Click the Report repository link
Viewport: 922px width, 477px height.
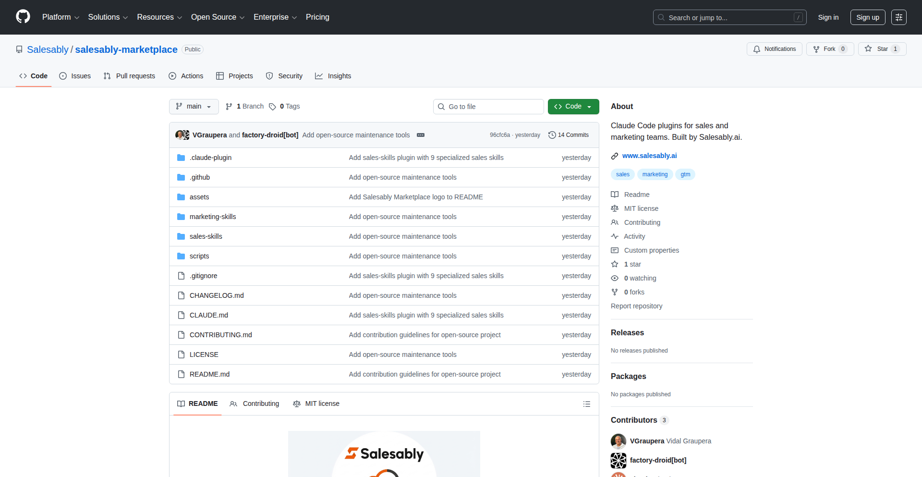(x=636, y=306)
